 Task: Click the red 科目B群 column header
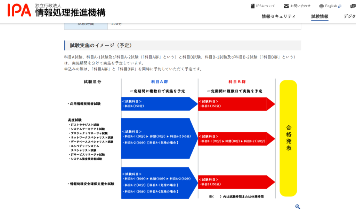(x=237, y=82)
